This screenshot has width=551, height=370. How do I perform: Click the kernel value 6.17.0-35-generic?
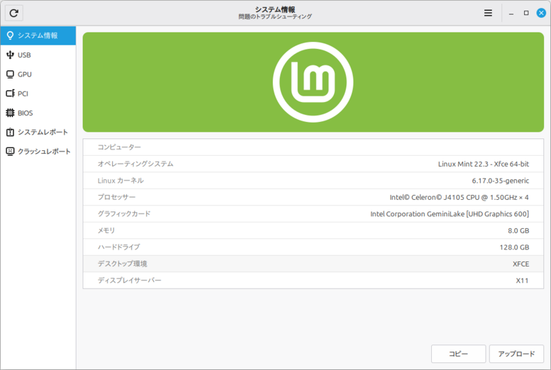tap(501, 181)
